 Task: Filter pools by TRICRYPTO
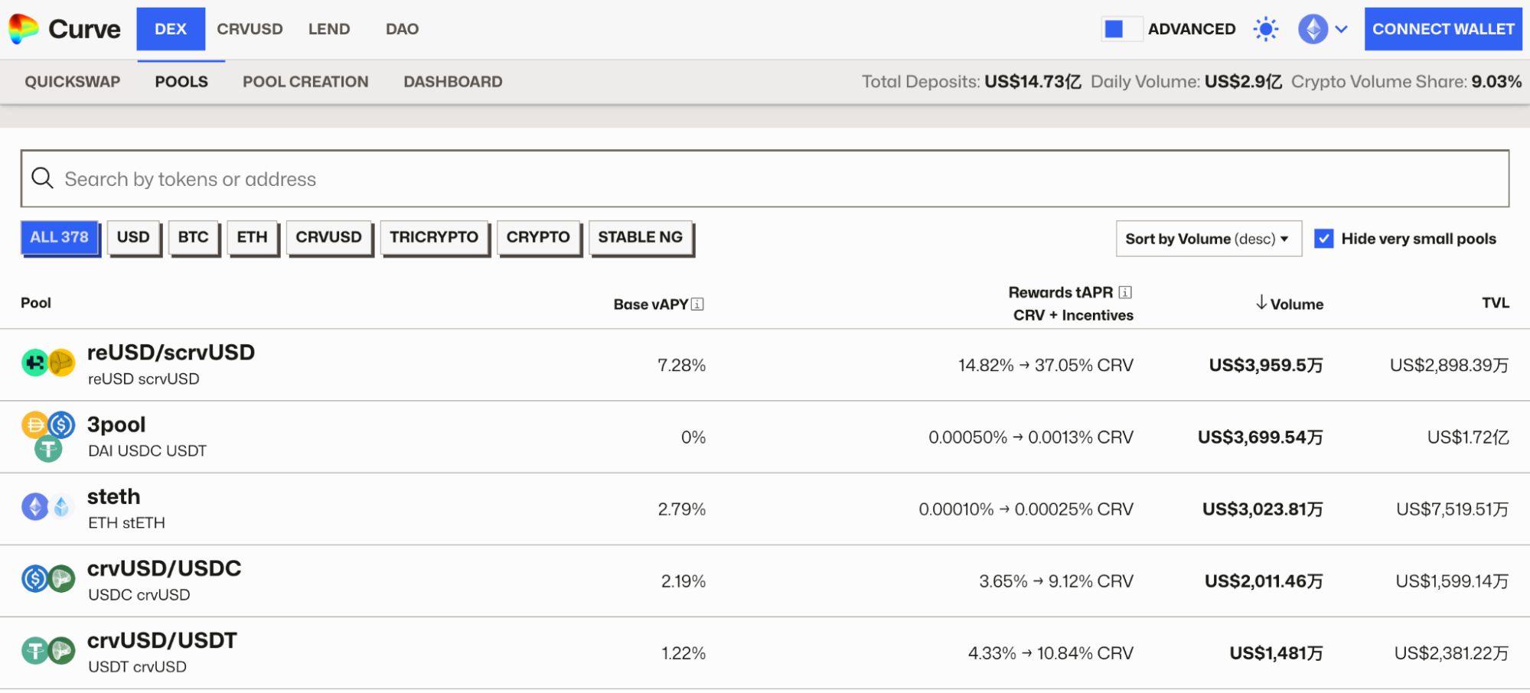433,238
